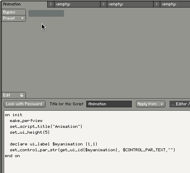Click the ... Editor button

(180, 104)
